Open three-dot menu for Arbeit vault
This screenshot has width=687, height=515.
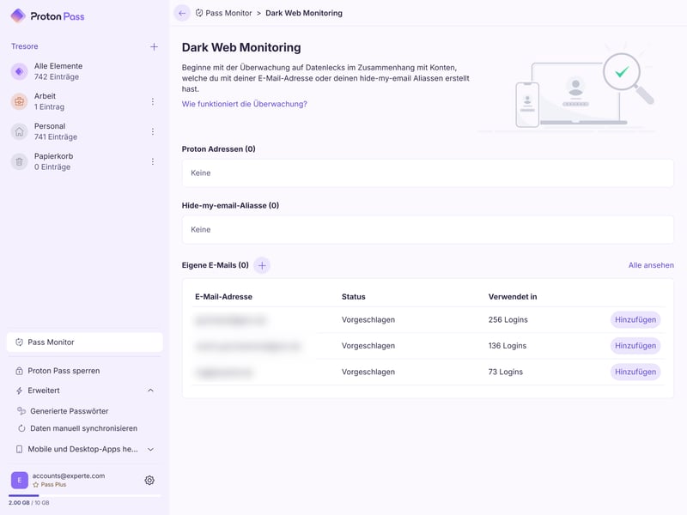point(153,101)
